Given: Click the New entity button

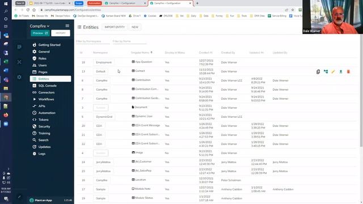Looking at the screenshot, I should [135, 27].
